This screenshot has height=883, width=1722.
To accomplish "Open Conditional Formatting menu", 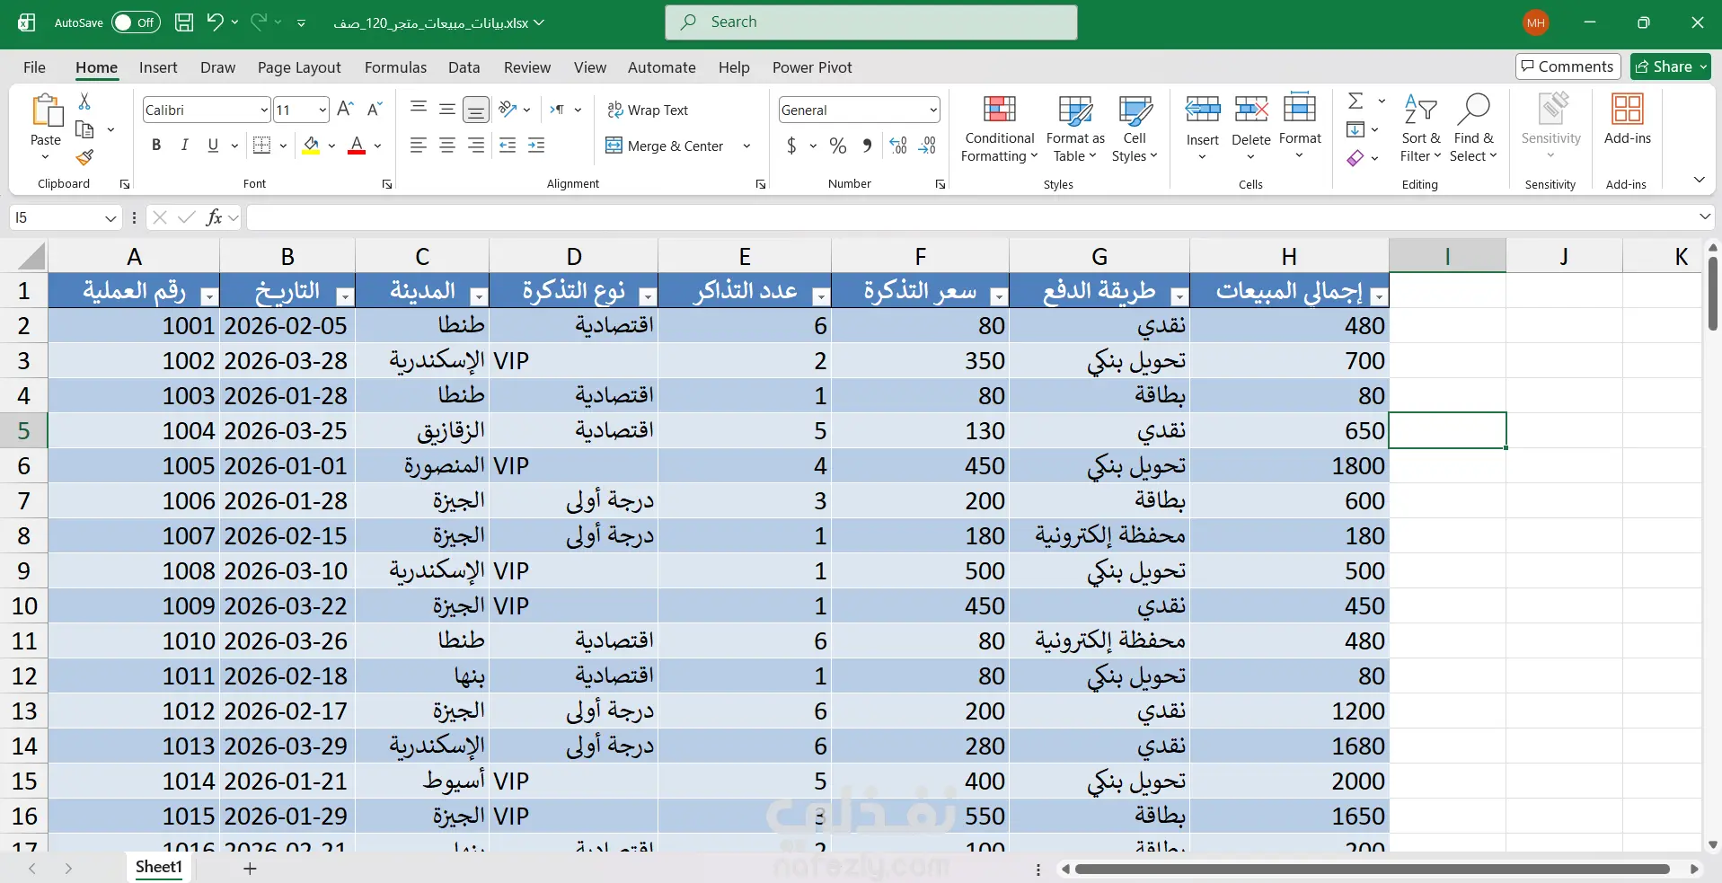I will click(x=999, y=128).
